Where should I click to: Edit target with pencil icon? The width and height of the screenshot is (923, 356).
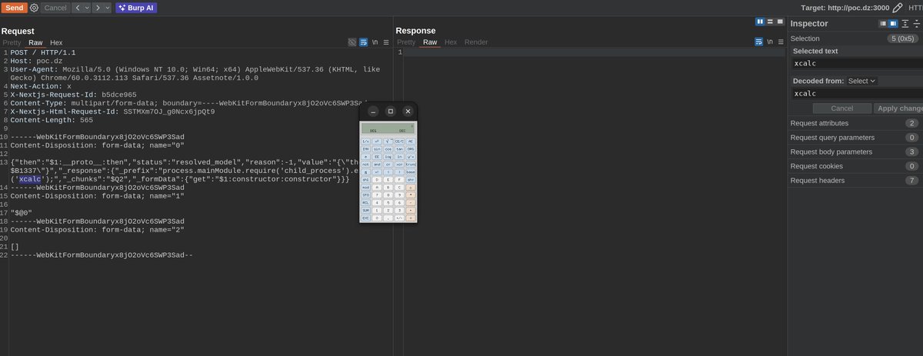pyautogui.click(x=898, y=7)
